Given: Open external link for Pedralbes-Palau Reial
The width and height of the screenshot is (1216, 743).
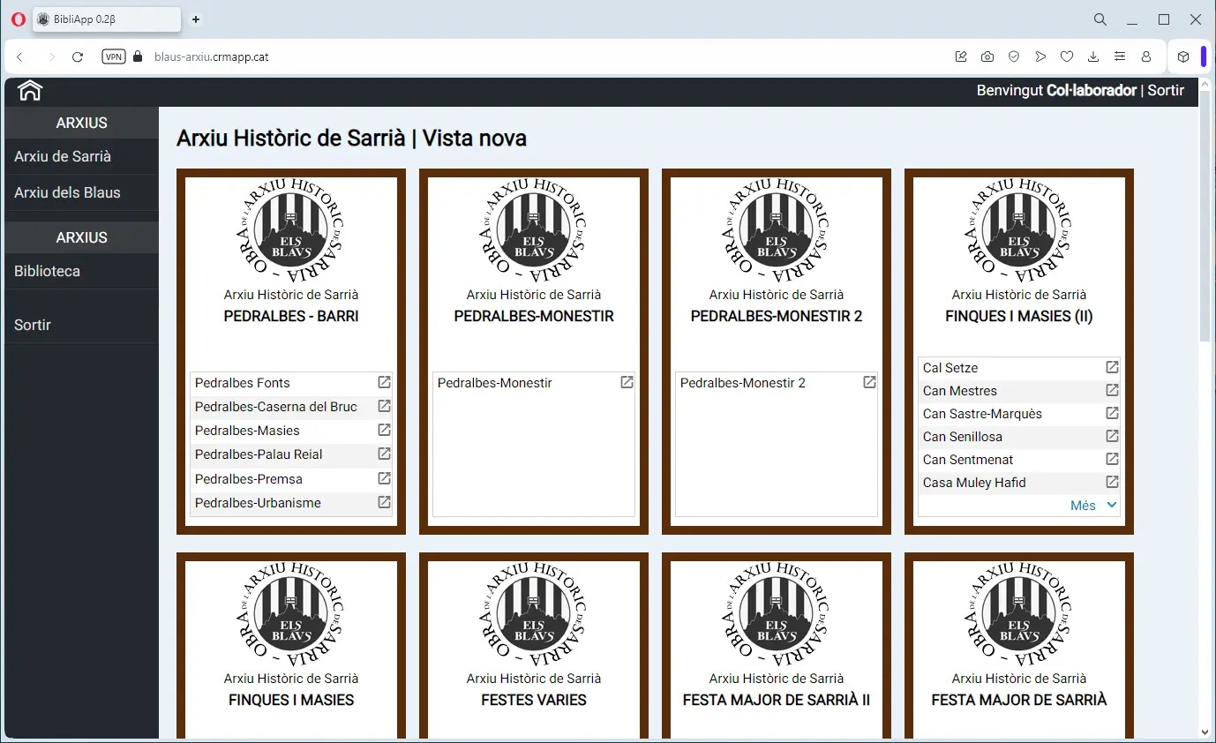Looking at the screenshot, I should pos(384,454).
